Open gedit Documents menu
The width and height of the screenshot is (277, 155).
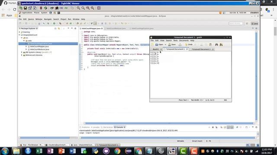pyautogui.click(x=184, y=40)
